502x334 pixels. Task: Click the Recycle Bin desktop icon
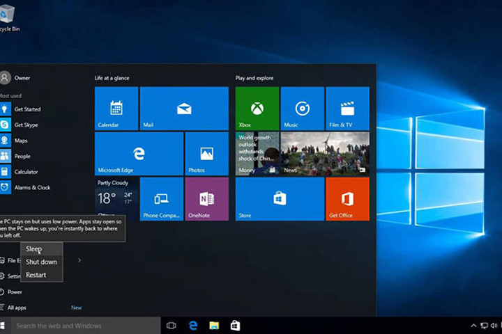pos(8,17)
